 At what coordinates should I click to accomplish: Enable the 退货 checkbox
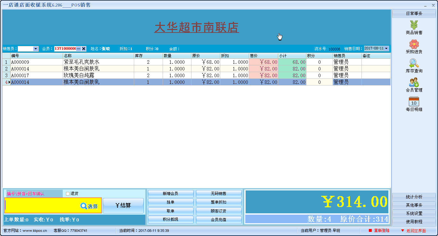pyautogui.click(x=67, y=194)
